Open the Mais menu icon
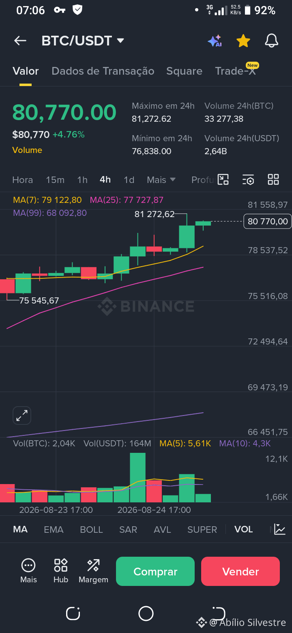This screenshot has height=633, width=292. point(28,571)
